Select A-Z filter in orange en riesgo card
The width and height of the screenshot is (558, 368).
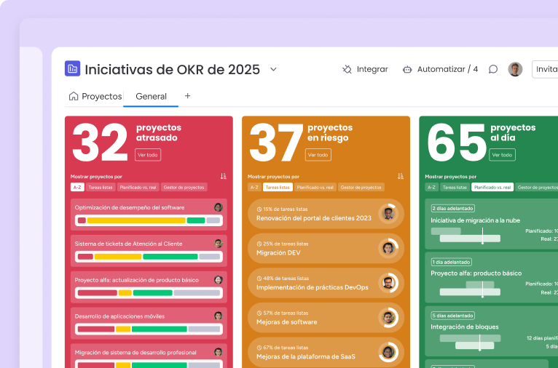(254, 187)
